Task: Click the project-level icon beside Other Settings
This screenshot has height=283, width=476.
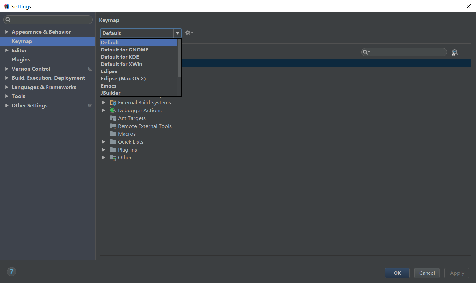Action: [x=90, y=106]
